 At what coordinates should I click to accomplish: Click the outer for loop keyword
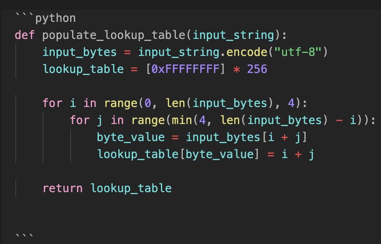tap(52, 103)
